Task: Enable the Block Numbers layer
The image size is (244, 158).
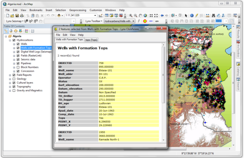Action: point(18,67)
